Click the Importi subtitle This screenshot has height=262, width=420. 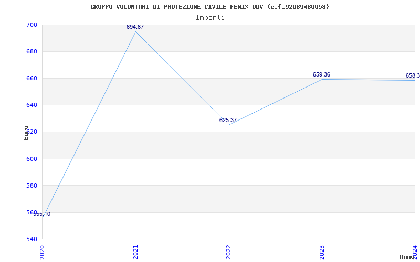click(210, 18)
